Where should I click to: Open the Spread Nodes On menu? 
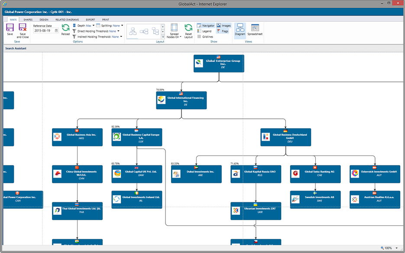point(174,31)
